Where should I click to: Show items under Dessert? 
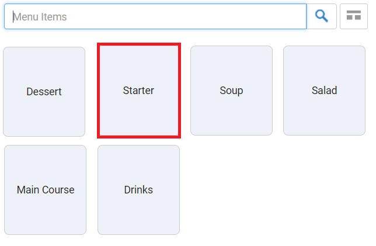pyautogui.click(x=44, y=92)
